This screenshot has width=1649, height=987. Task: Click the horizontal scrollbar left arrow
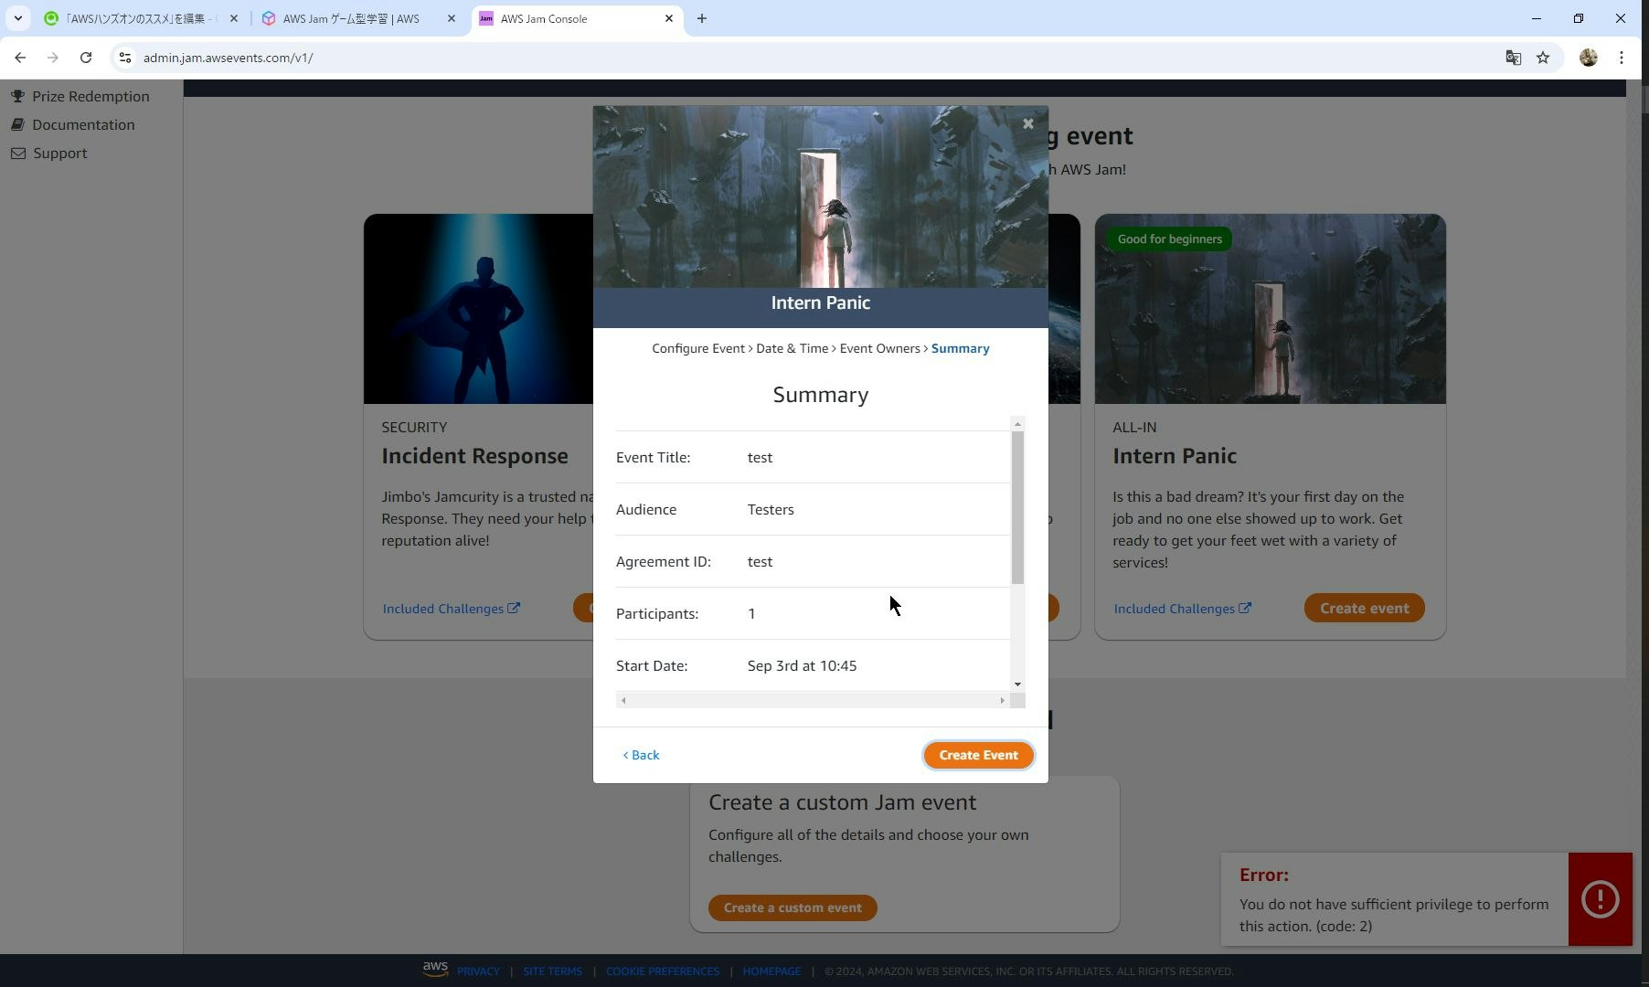click(623, 701)
